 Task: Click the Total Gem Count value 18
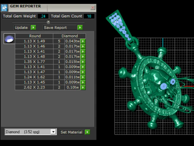[x=89, y=16]
